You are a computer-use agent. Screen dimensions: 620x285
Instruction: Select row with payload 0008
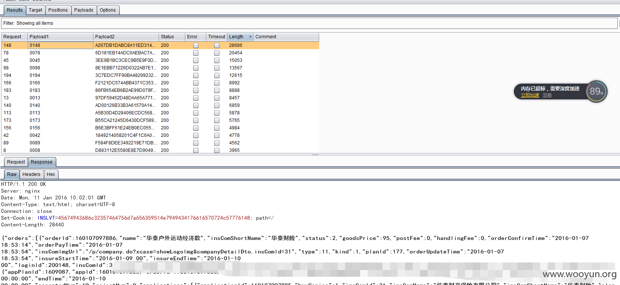pyautogui.click(x=160, y=150)
